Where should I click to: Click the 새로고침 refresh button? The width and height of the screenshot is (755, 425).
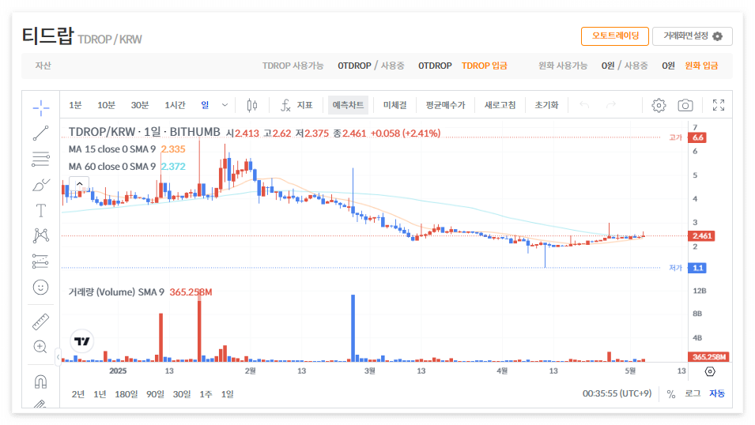click(500, 105)
